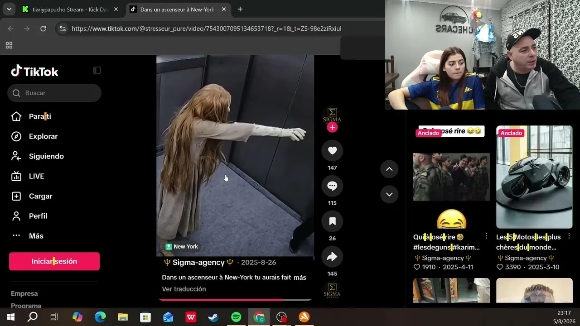Viewport: 580px width, 326px height.
Task: Open Steam from taskbar
Action: pyautogui.click(x=213, y=317)
